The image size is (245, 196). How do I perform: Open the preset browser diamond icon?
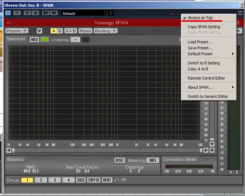[x=111, y=13]
